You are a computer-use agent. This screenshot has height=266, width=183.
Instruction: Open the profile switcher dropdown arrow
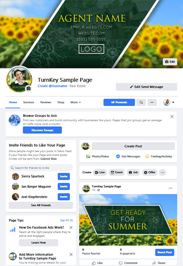(173, 102)
